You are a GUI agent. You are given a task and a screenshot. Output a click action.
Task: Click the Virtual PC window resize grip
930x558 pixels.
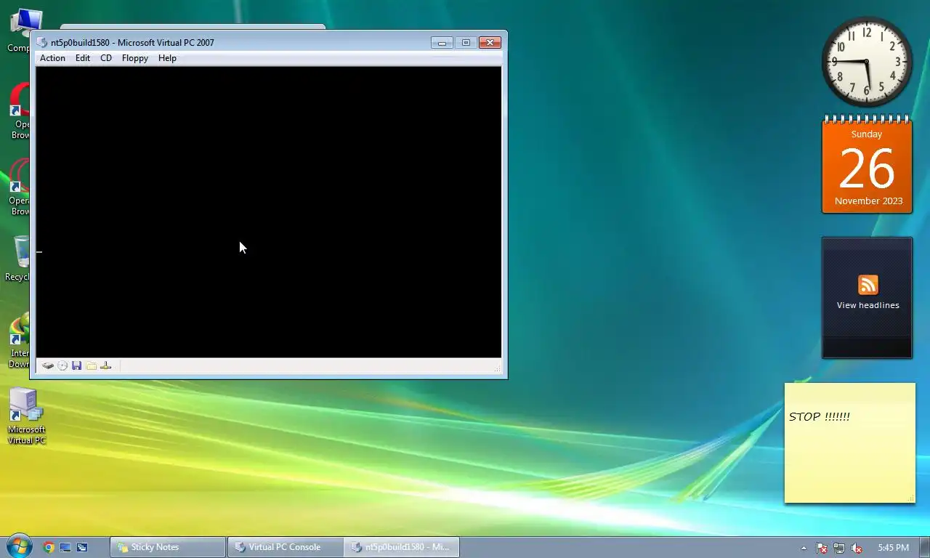point(498,368)
